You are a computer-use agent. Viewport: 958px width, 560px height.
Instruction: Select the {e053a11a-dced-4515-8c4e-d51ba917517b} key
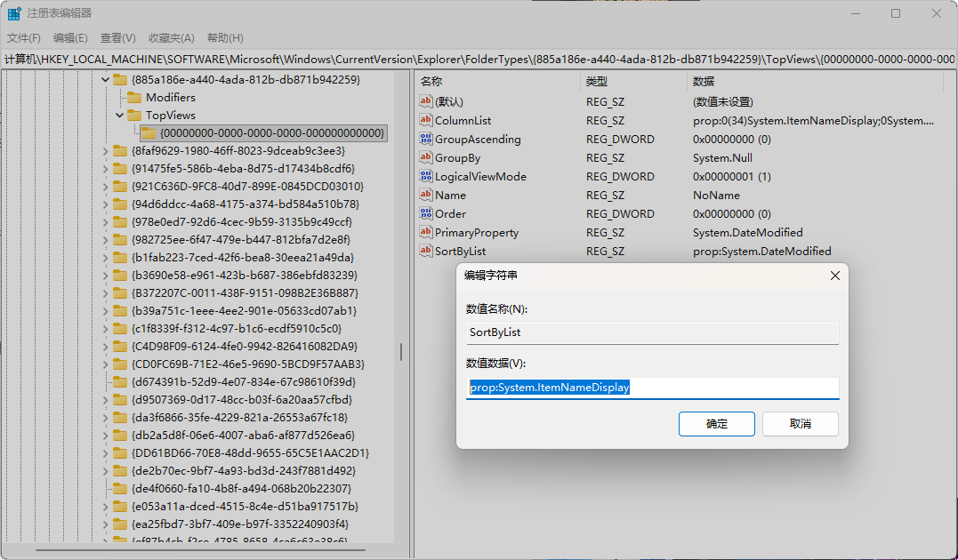(x=245, y=507)
